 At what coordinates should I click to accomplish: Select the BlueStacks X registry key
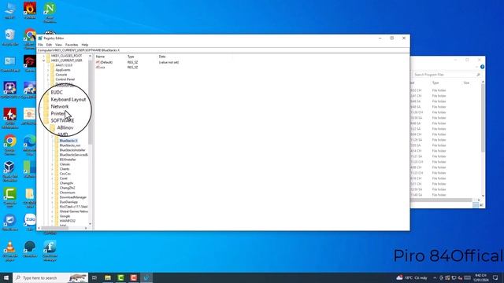(69, 141)
